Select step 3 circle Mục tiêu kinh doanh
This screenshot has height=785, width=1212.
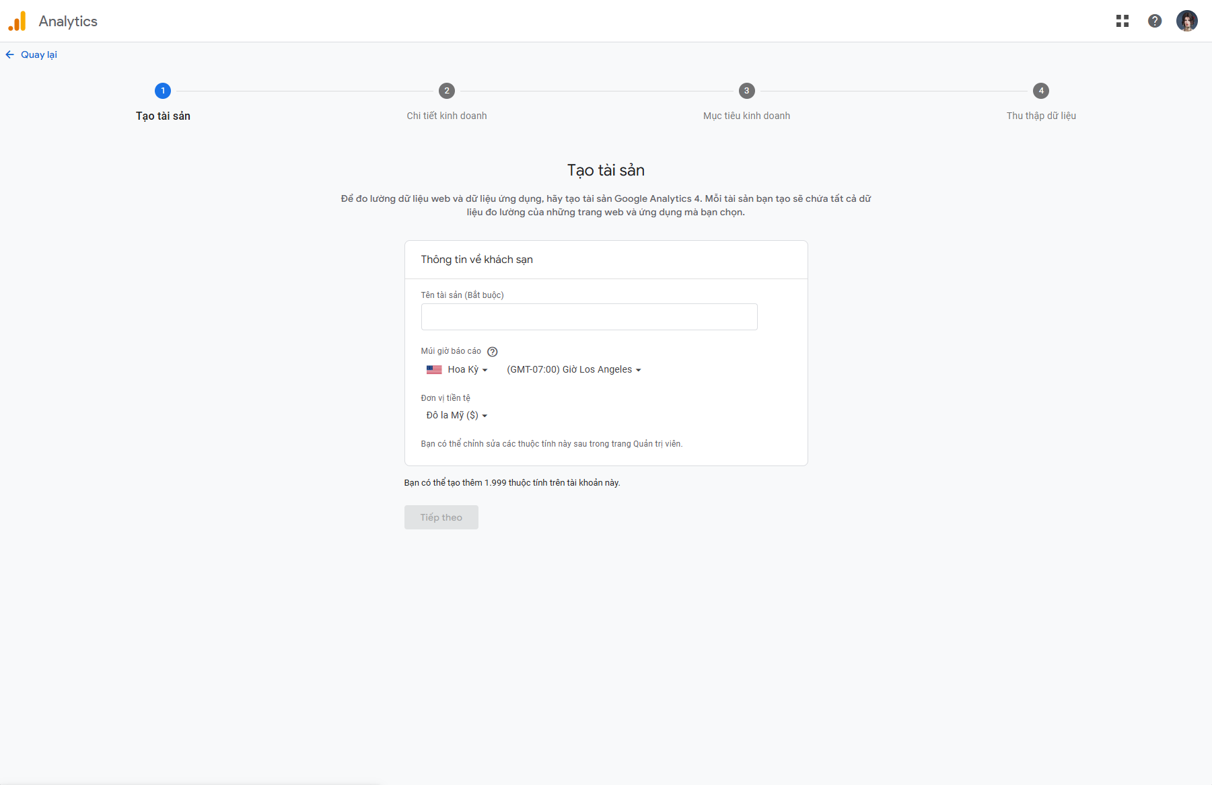pos(747,91)
